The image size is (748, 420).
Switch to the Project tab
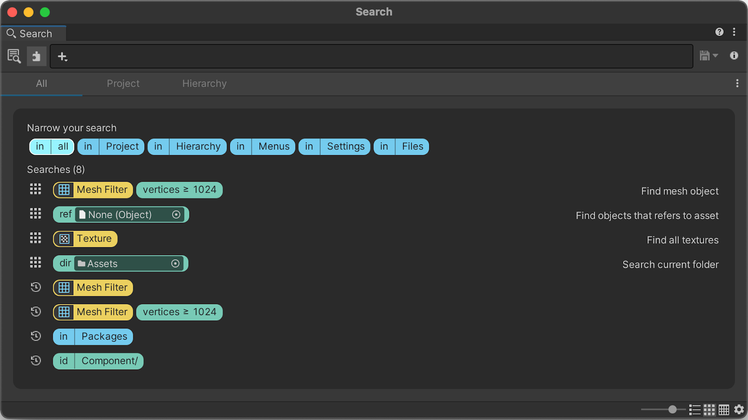[x=123, y=84]
